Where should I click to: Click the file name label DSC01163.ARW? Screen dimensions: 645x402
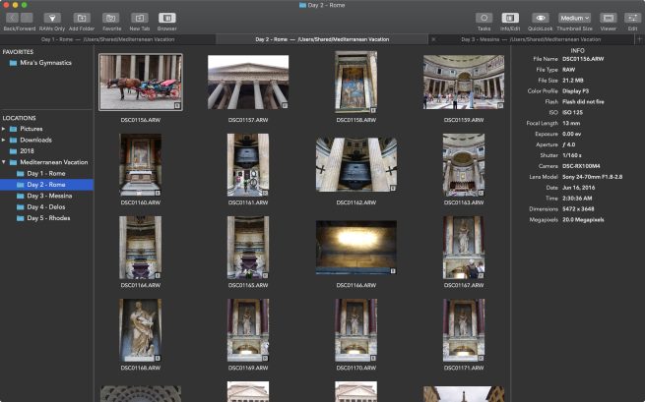tap(464, 202)
